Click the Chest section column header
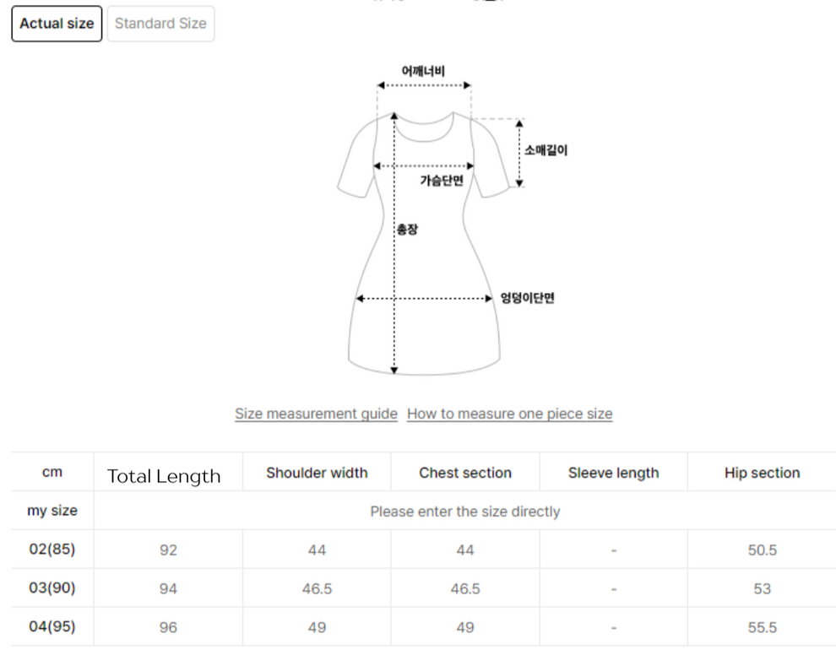836x655 pixels. pyautogui.click(x=464, y=473)
